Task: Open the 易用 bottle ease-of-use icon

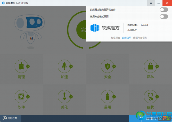Action: pyautogui.click(x=107, y=96)
